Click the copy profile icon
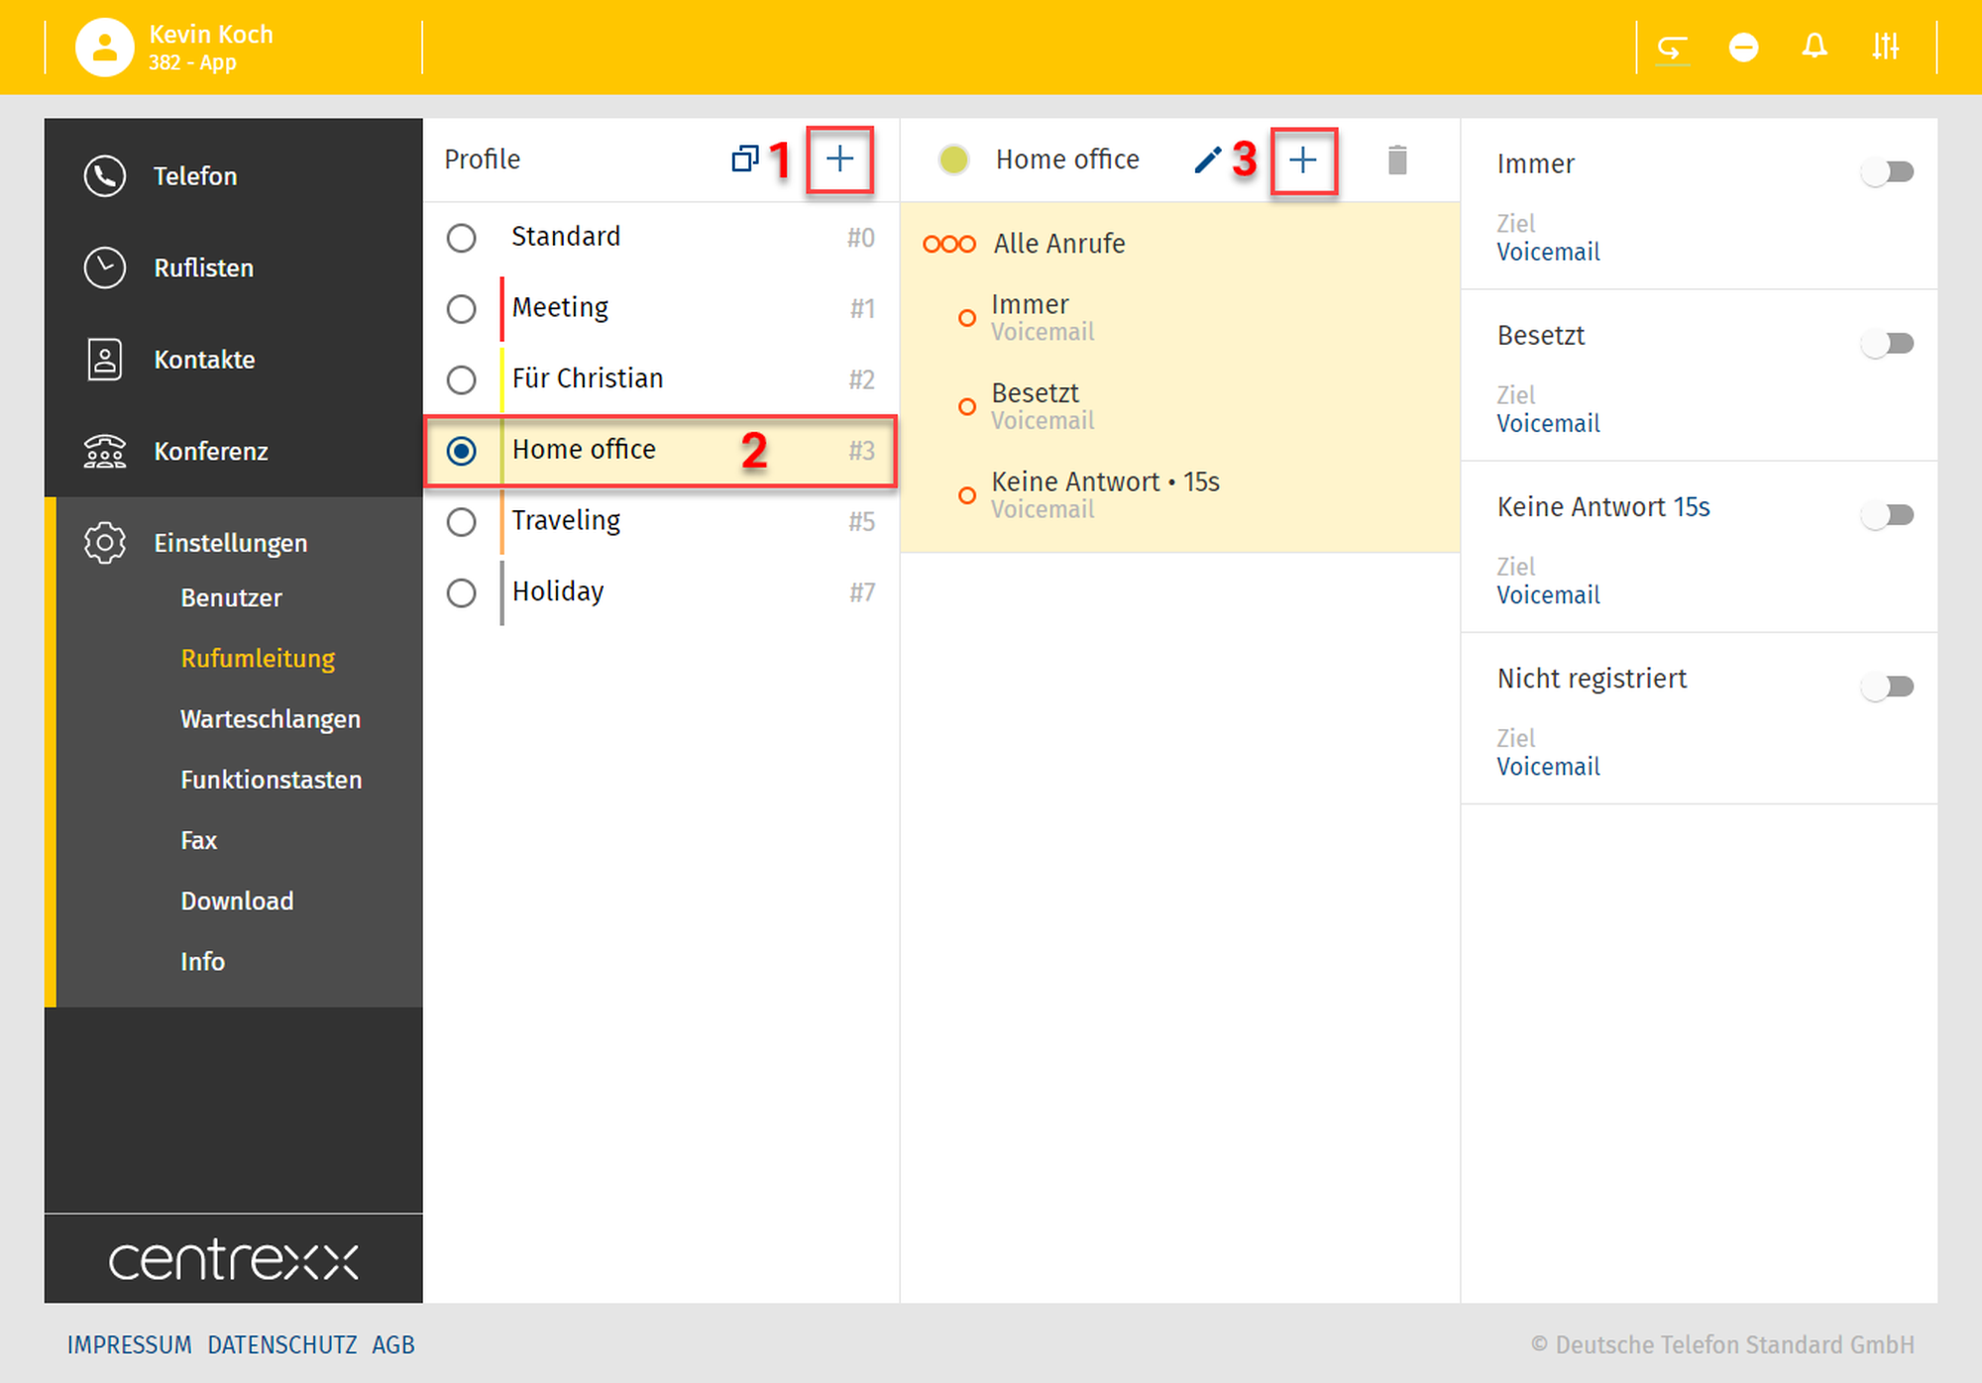Viewport: 1982px width, 1383px height. 744,160
